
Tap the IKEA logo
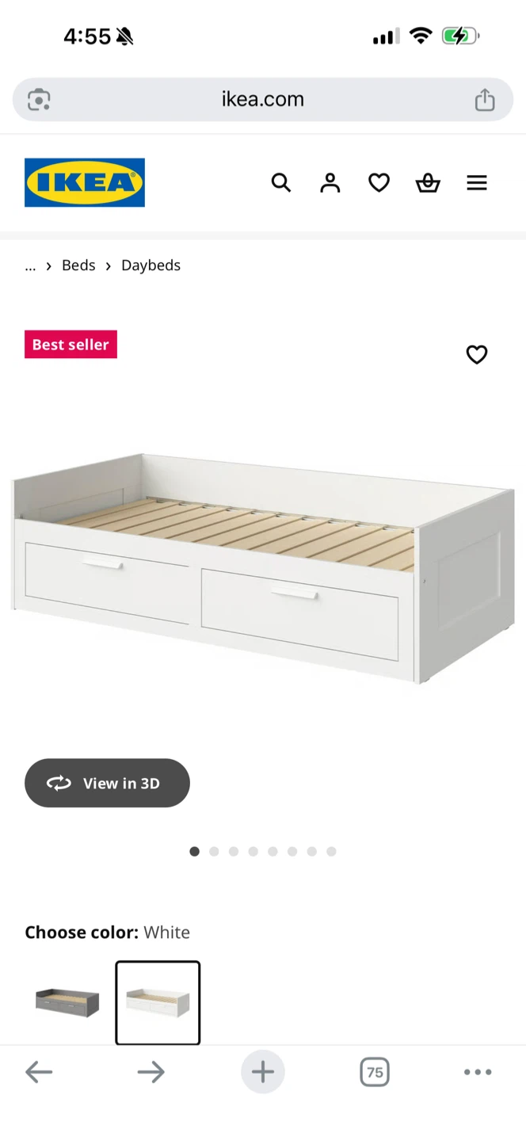(85, 182)
